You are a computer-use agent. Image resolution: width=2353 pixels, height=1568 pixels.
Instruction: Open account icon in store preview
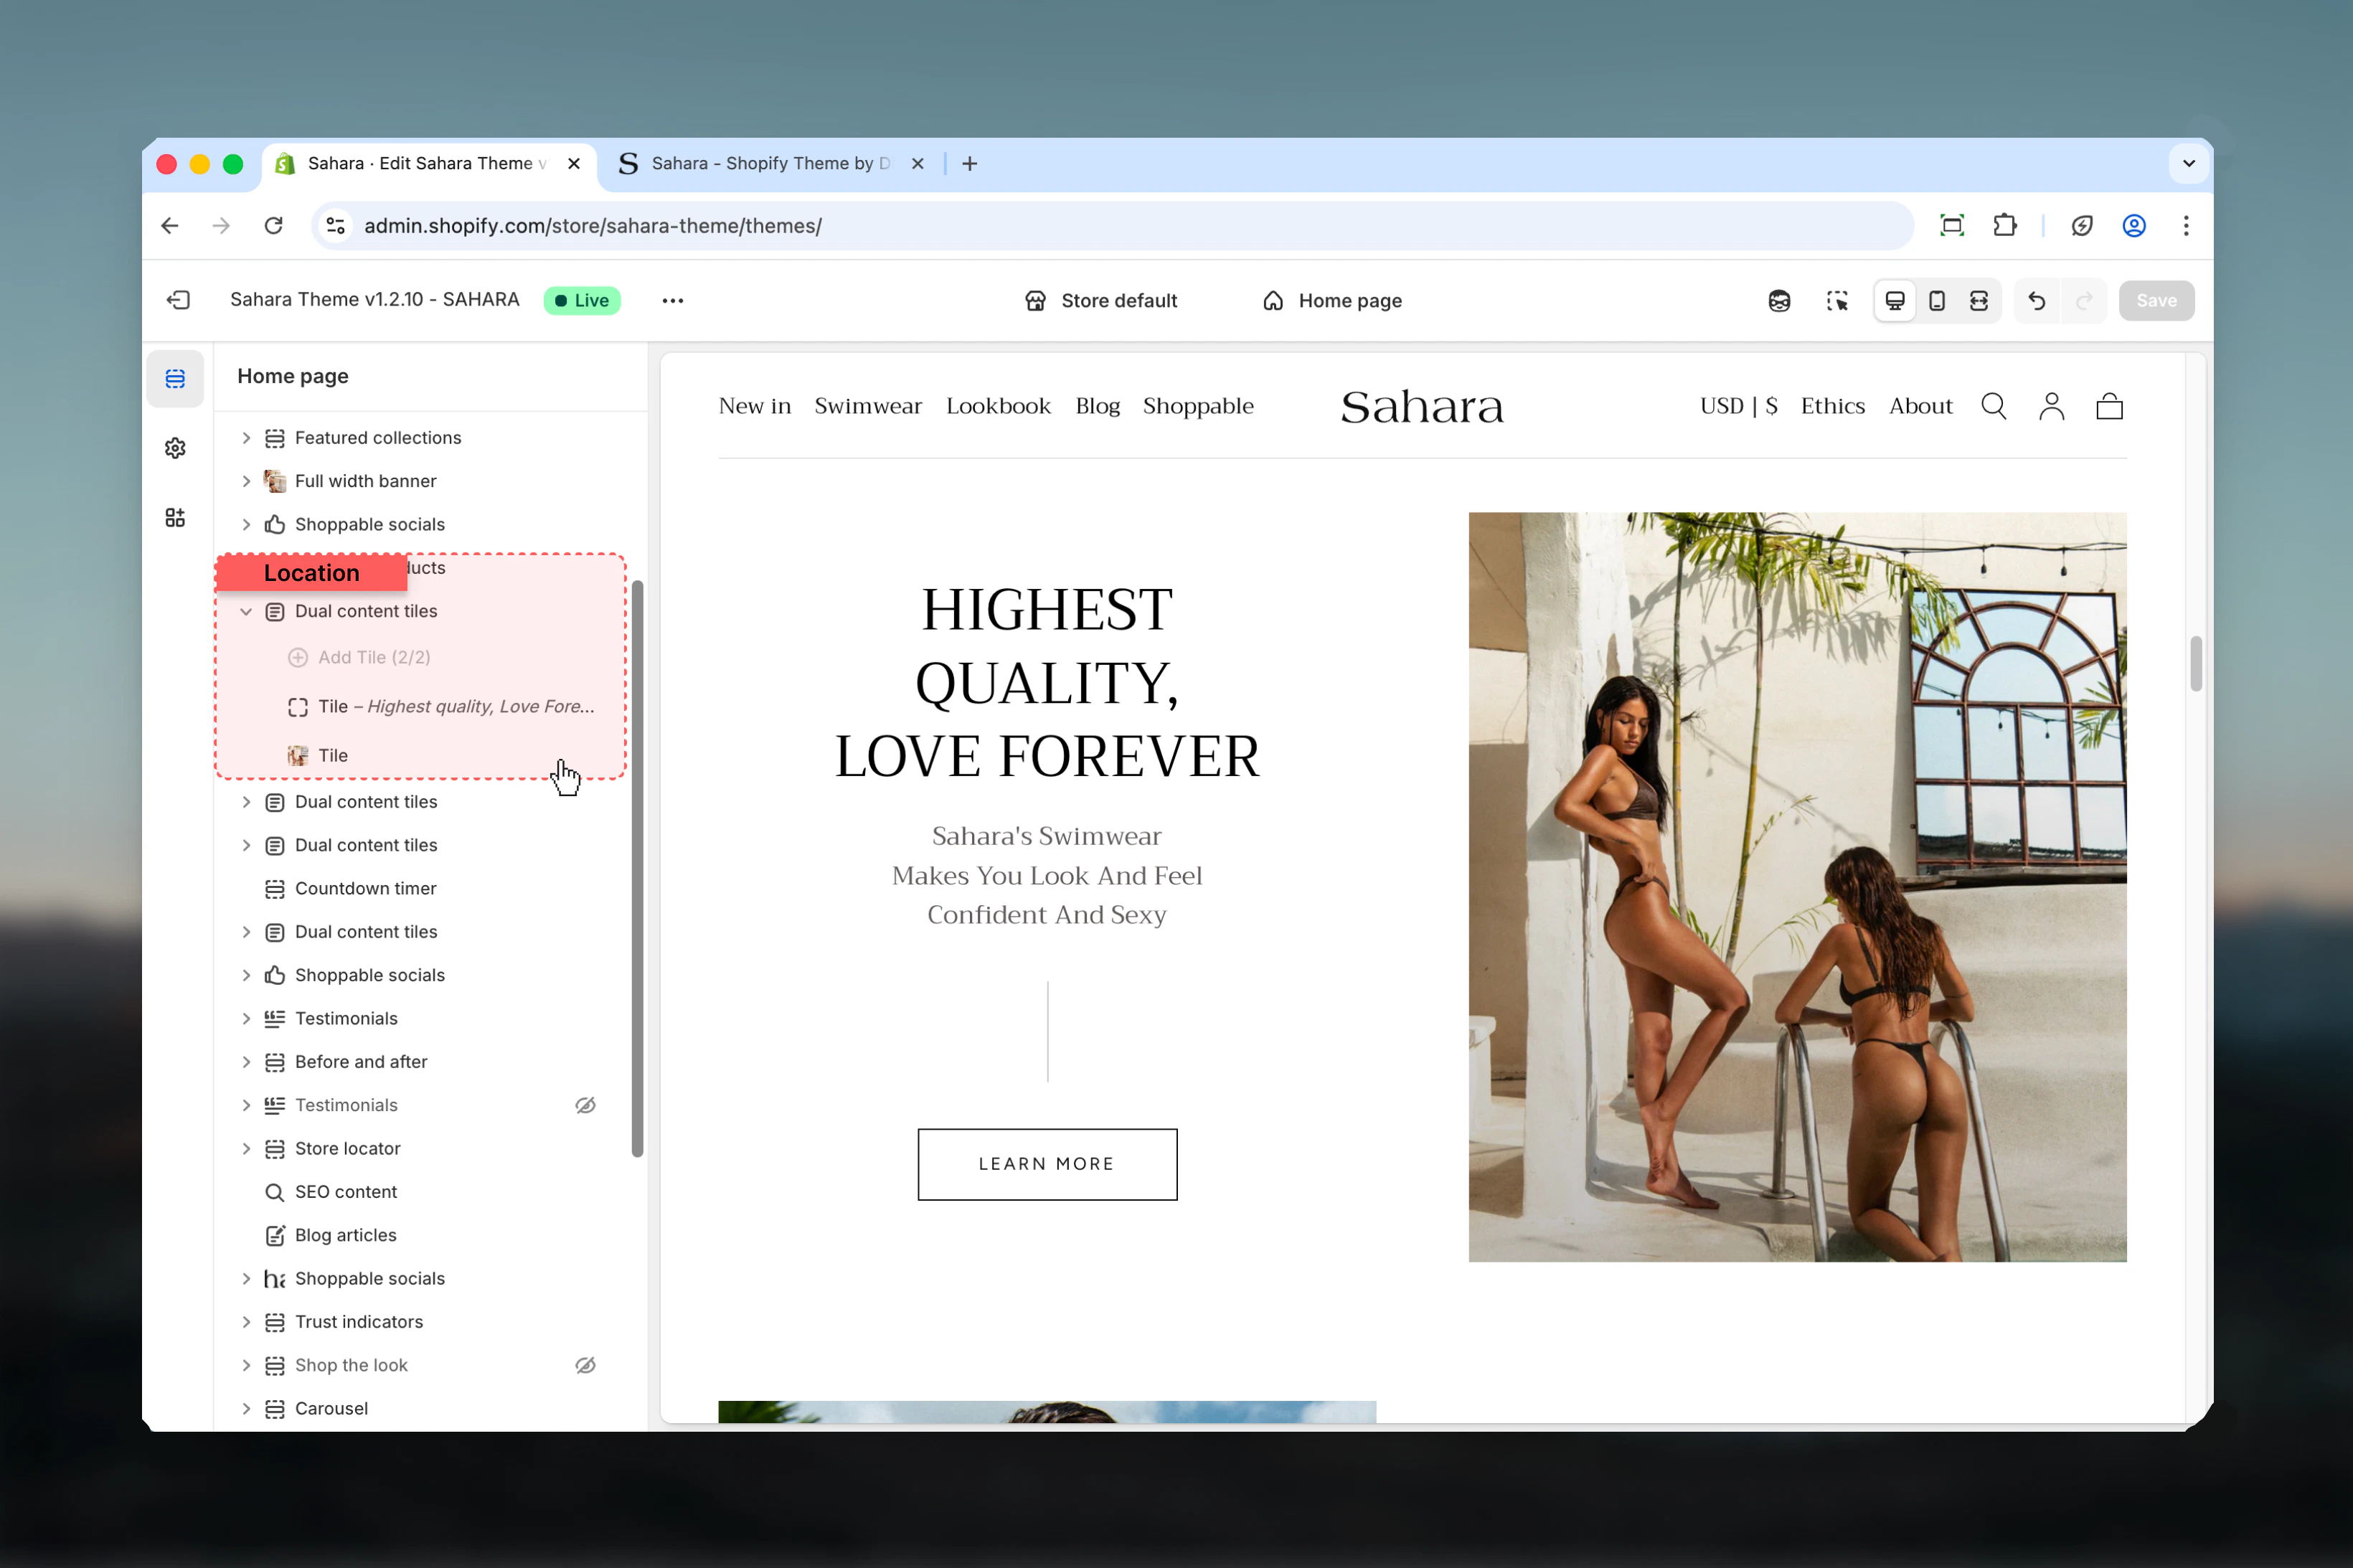[2052, 406]
